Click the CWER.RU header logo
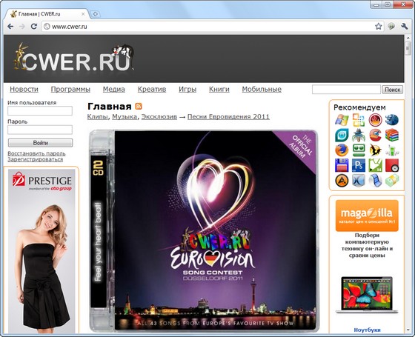 tap(74, 58)
